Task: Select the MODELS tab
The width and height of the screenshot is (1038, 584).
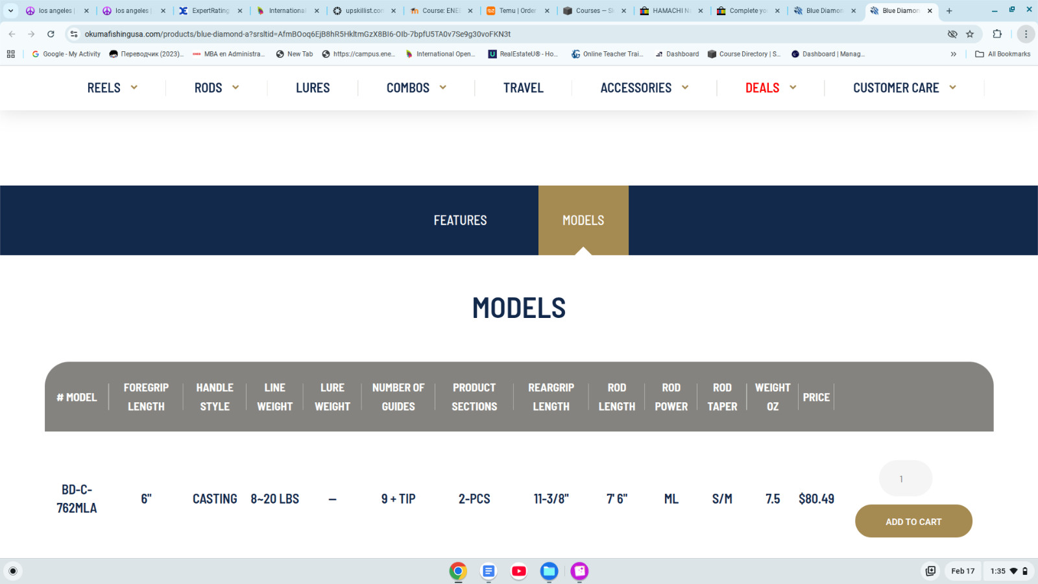Action: [583, 221]
